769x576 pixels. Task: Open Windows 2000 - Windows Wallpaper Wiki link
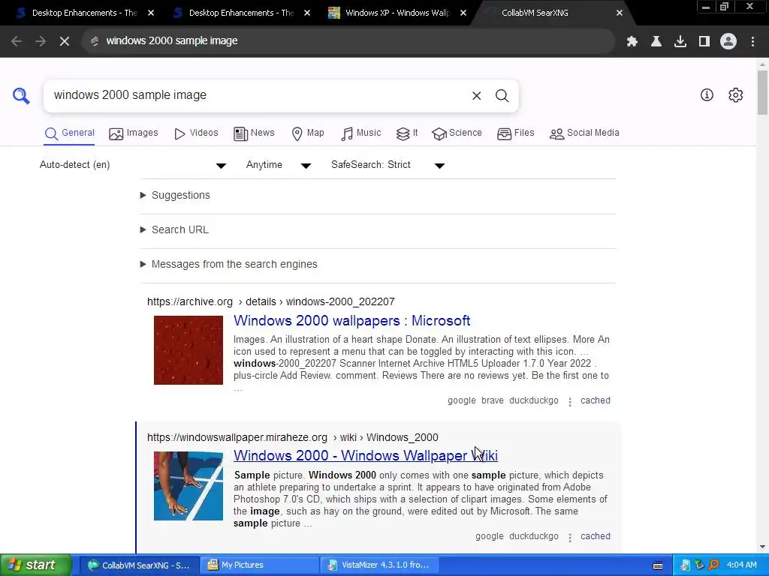point(366,455)
